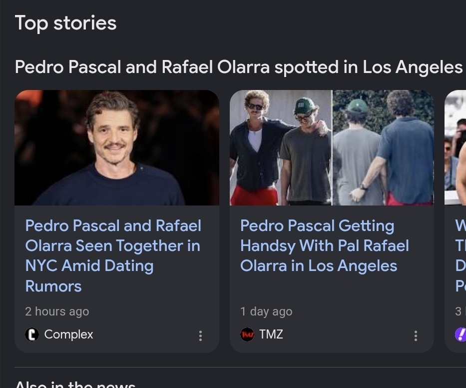Image resolution: width=466 pixels, height=388 pixels.
Task: Click the 'Top stories' heading
Action: [65, 23]
